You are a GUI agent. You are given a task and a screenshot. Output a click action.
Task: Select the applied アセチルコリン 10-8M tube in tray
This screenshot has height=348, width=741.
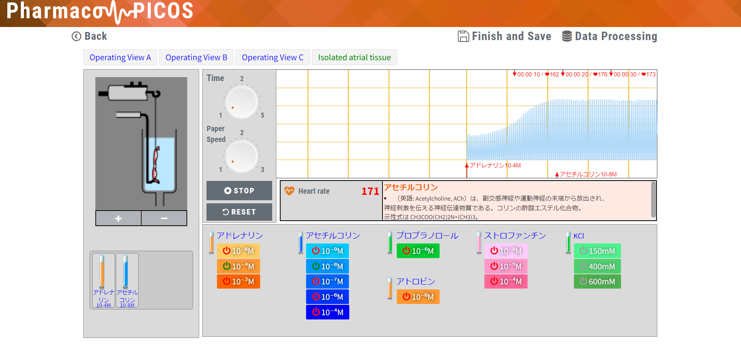pyautogui.click(x=127, y=280)
